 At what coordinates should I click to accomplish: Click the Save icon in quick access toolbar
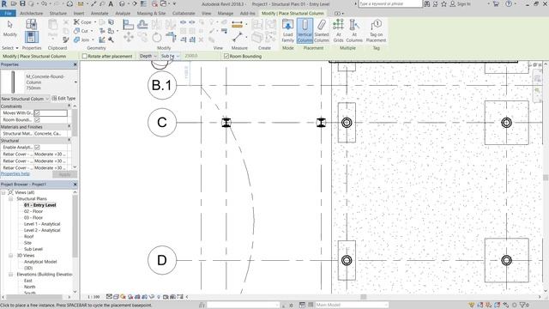pos(22,3)
